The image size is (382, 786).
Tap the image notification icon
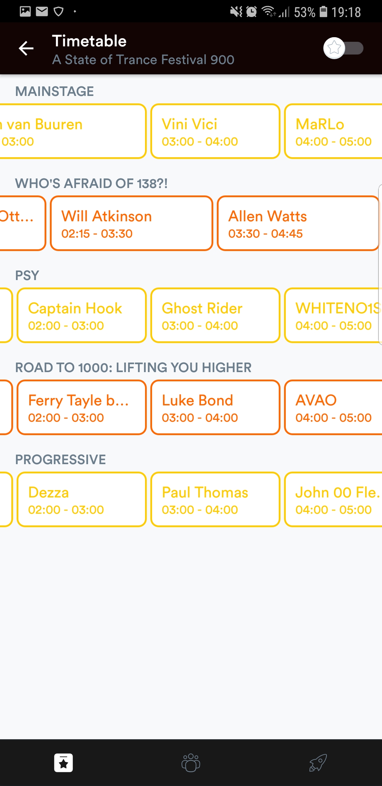pos(25,12)
